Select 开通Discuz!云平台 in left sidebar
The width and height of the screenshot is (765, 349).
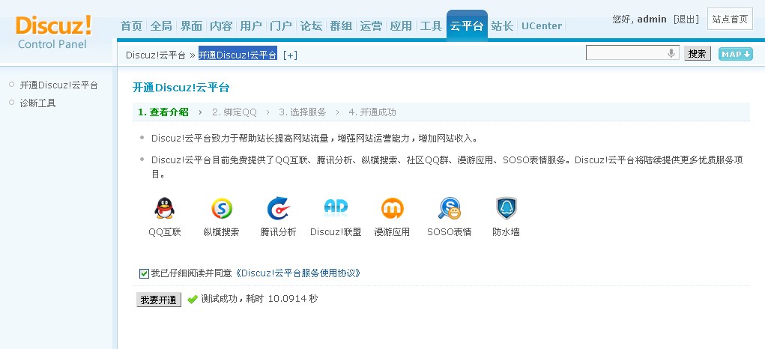point(58,85)
